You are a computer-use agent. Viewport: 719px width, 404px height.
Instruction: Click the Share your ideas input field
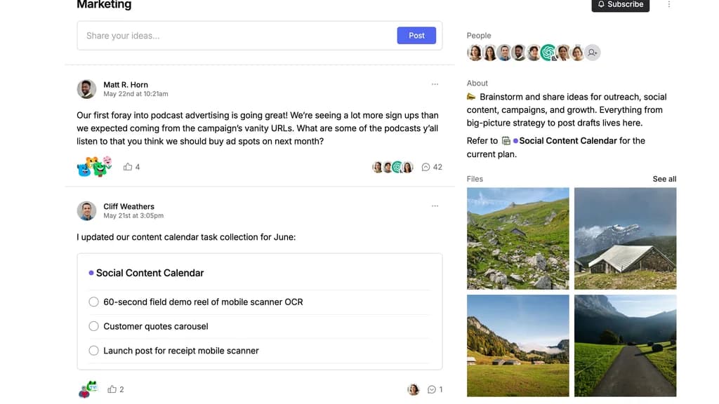[x=237, y=36]
